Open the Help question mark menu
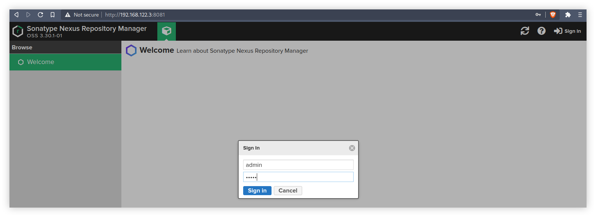 [541, 31]
